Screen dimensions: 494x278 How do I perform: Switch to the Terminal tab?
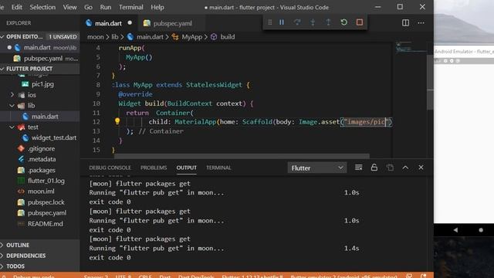tap(218, 168)
